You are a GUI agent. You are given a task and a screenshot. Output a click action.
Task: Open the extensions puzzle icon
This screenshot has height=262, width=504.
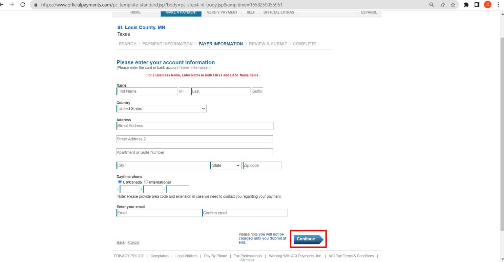tap(466, 5)
